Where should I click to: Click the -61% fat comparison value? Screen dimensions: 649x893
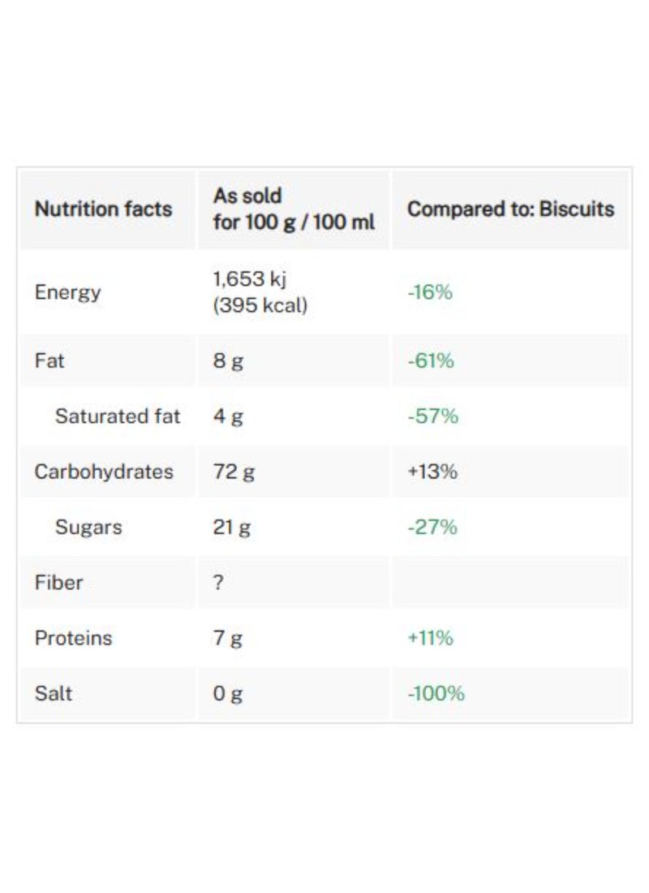click(x=430, y=360)
